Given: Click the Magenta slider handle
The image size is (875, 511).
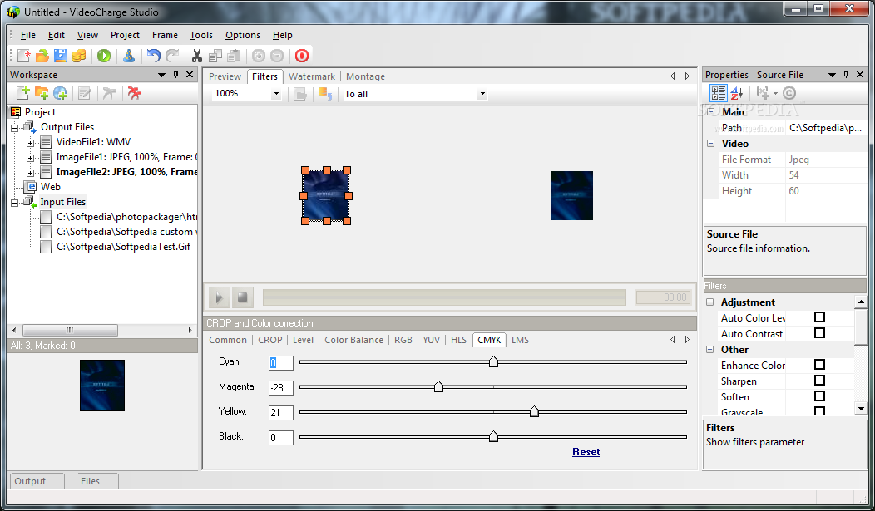Looking at the screenshot, I should (438, 386).
